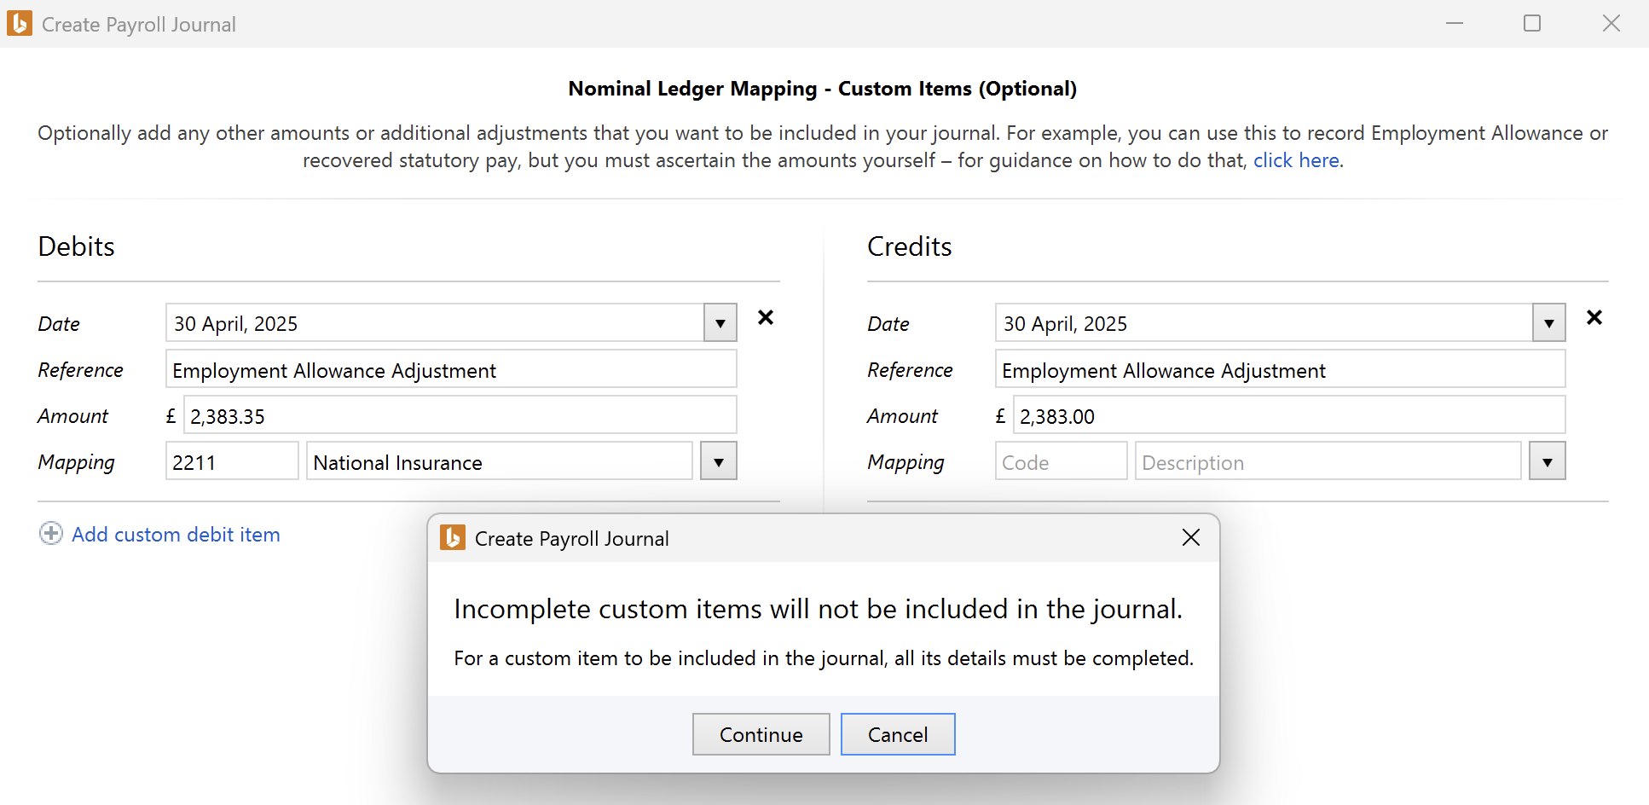Click 'Add custom debit item' link
The image size is (1649, 805).
(x=176, y=535)
